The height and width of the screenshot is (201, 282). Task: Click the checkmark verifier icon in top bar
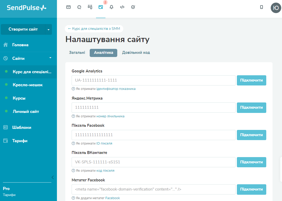(x=133, y=7)
